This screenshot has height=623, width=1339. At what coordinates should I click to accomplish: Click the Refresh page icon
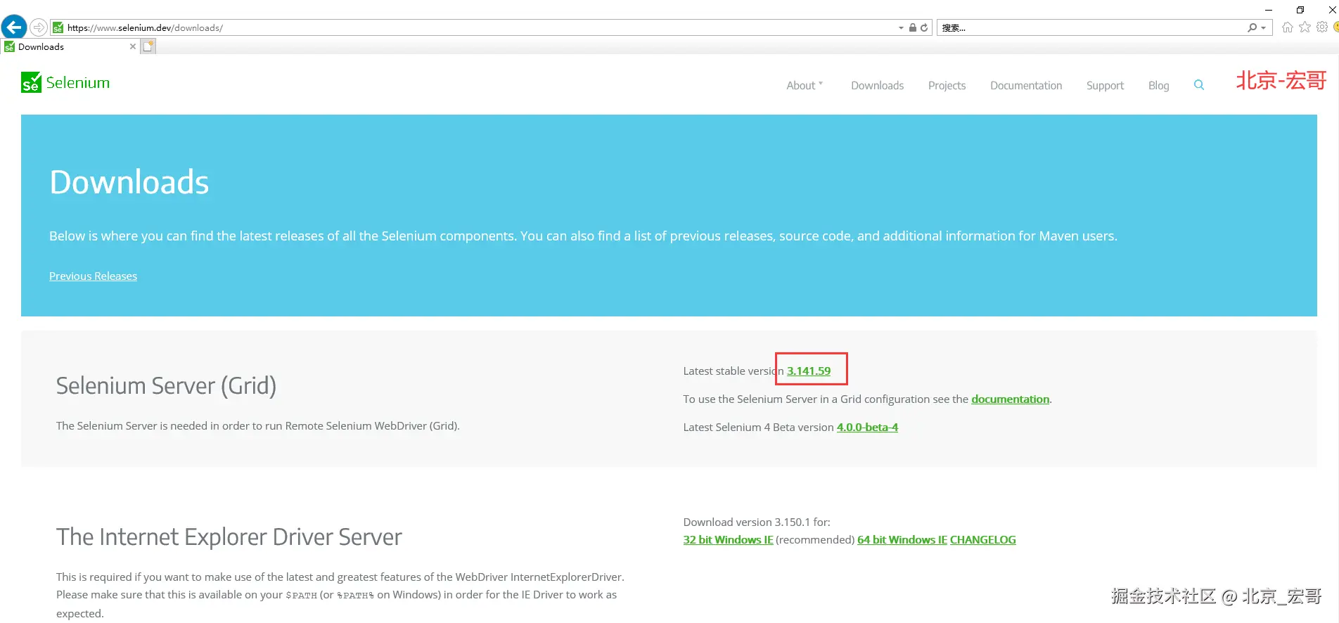(924, 27)
